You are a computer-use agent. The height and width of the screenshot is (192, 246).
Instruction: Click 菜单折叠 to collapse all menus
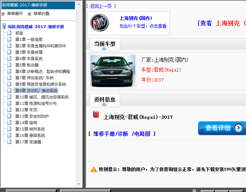pyautogui.click(x=41, y=14)
